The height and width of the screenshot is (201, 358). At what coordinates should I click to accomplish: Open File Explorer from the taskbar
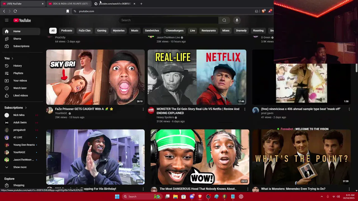175,197
